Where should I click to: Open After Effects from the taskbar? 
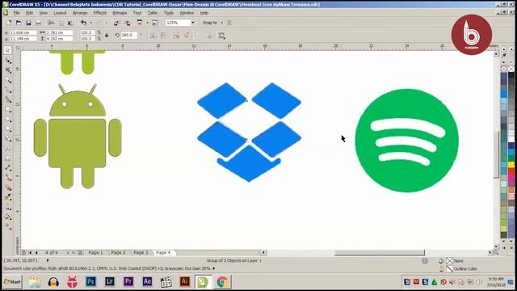pyautogui.click(x=147, y=282)
